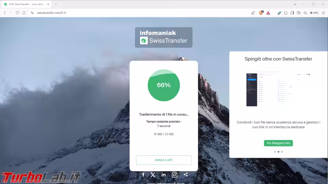Click the Brave Rewards triangle icon
Image resolution: width=328 pixels, height=184 pixels.
click(268, 13)
